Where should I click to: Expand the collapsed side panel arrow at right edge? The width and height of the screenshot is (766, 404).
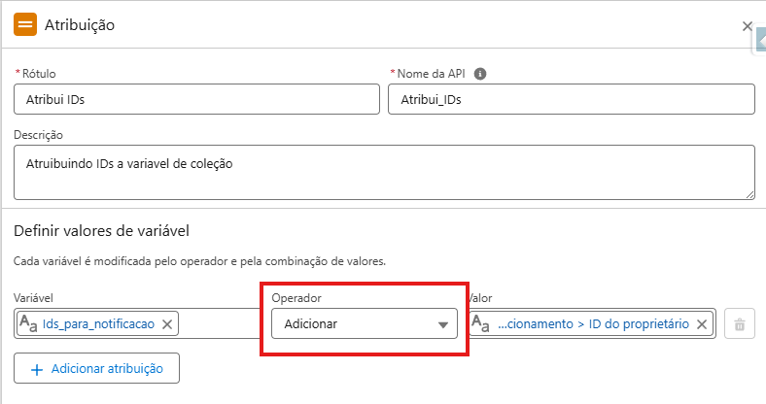click(x=760, y=40)
